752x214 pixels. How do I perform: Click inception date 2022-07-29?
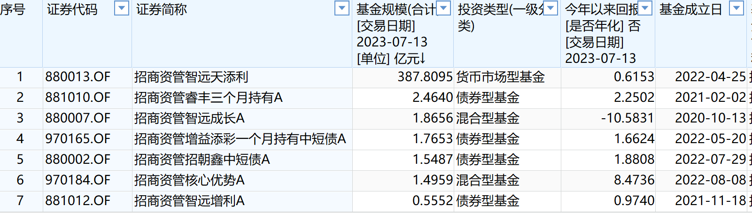710,160
